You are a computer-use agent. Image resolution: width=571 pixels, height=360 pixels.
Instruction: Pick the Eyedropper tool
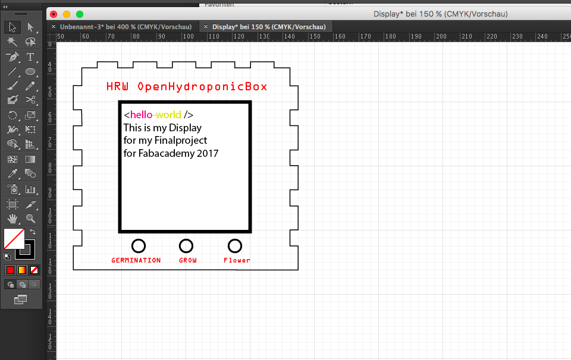(12, 173)
